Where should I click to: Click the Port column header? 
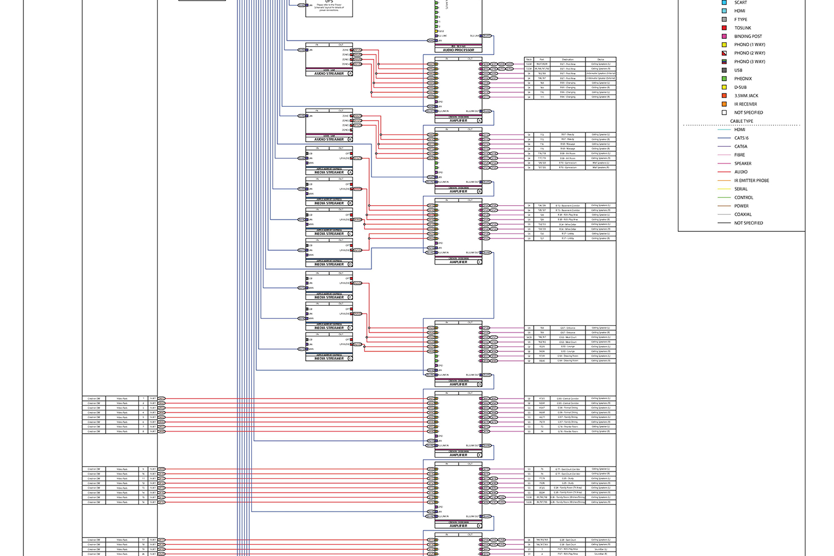[x=542, y=59]
